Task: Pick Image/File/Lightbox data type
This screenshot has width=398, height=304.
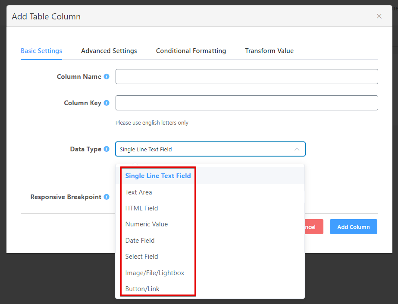Action: coord(155,273)
